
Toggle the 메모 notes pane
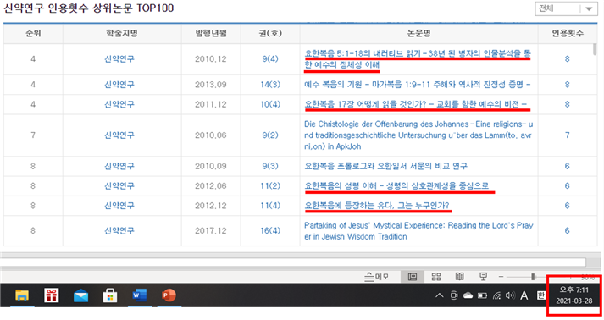coord(377,277)
